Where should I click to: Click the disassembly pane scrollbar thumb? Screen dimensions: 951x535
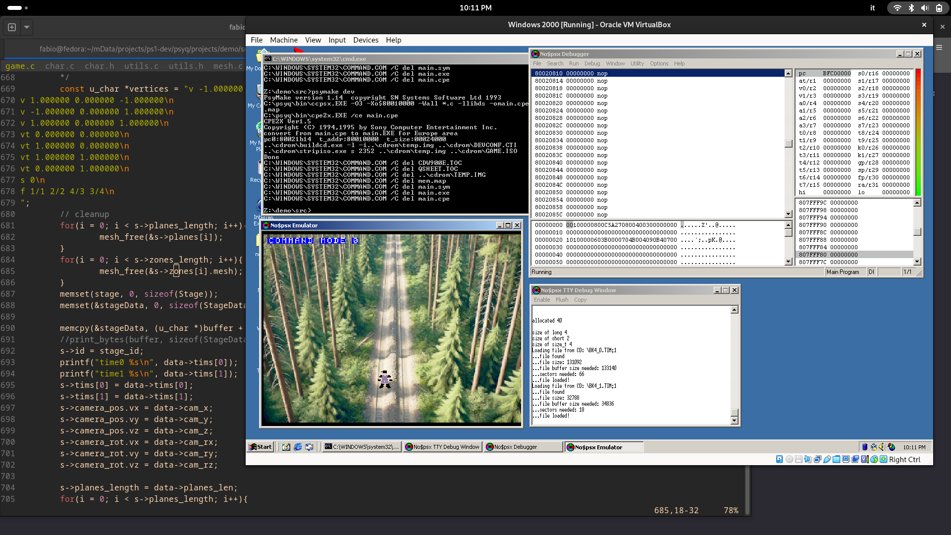point(788,144)
